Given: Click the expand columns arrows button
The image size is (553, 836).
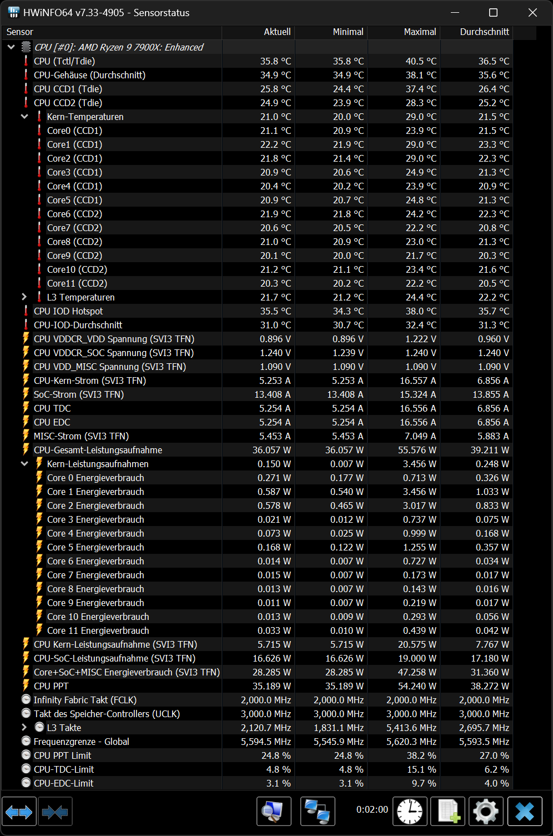Looking at the screenshot, I should pyautogui.click(x=19, y=812).
